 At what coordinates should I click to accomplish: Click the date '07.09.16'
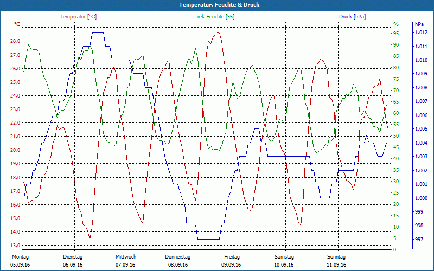tap(125, 265)
